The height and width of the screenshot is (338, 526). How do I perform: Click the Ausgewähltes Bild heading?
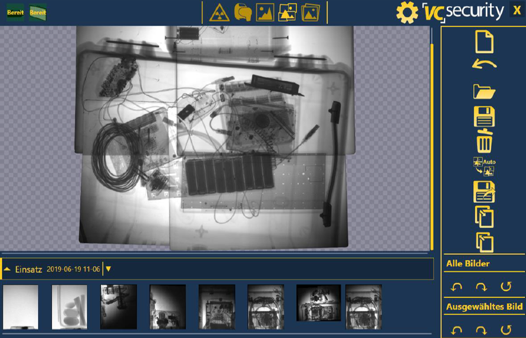[484, 307]
